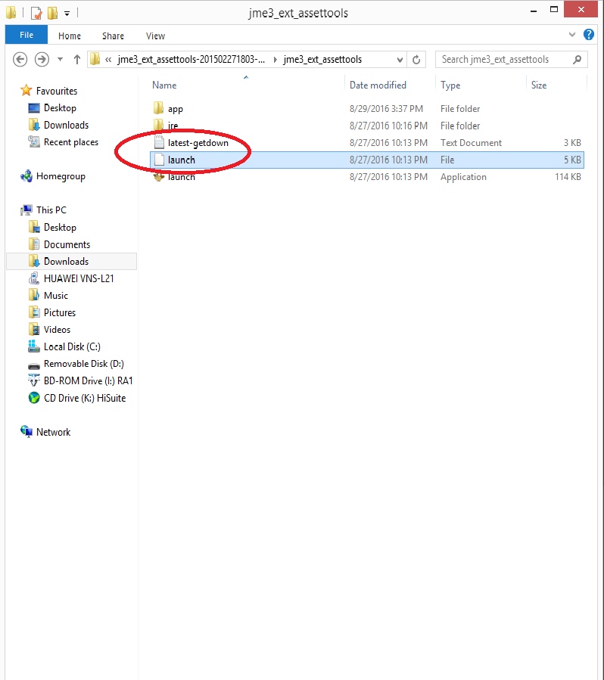Open Downloads under This PC
This screenshot has width=604, height=680.
66,262
